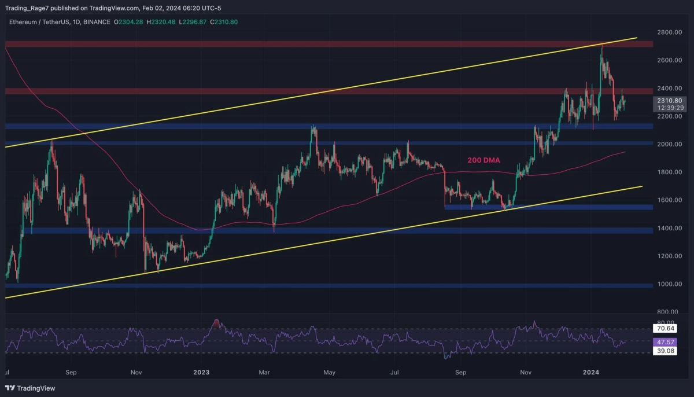This screenshot has width=694, height=397.
Task: Click the Trading_Rage7 publisher text
Action: coord(27,8)
